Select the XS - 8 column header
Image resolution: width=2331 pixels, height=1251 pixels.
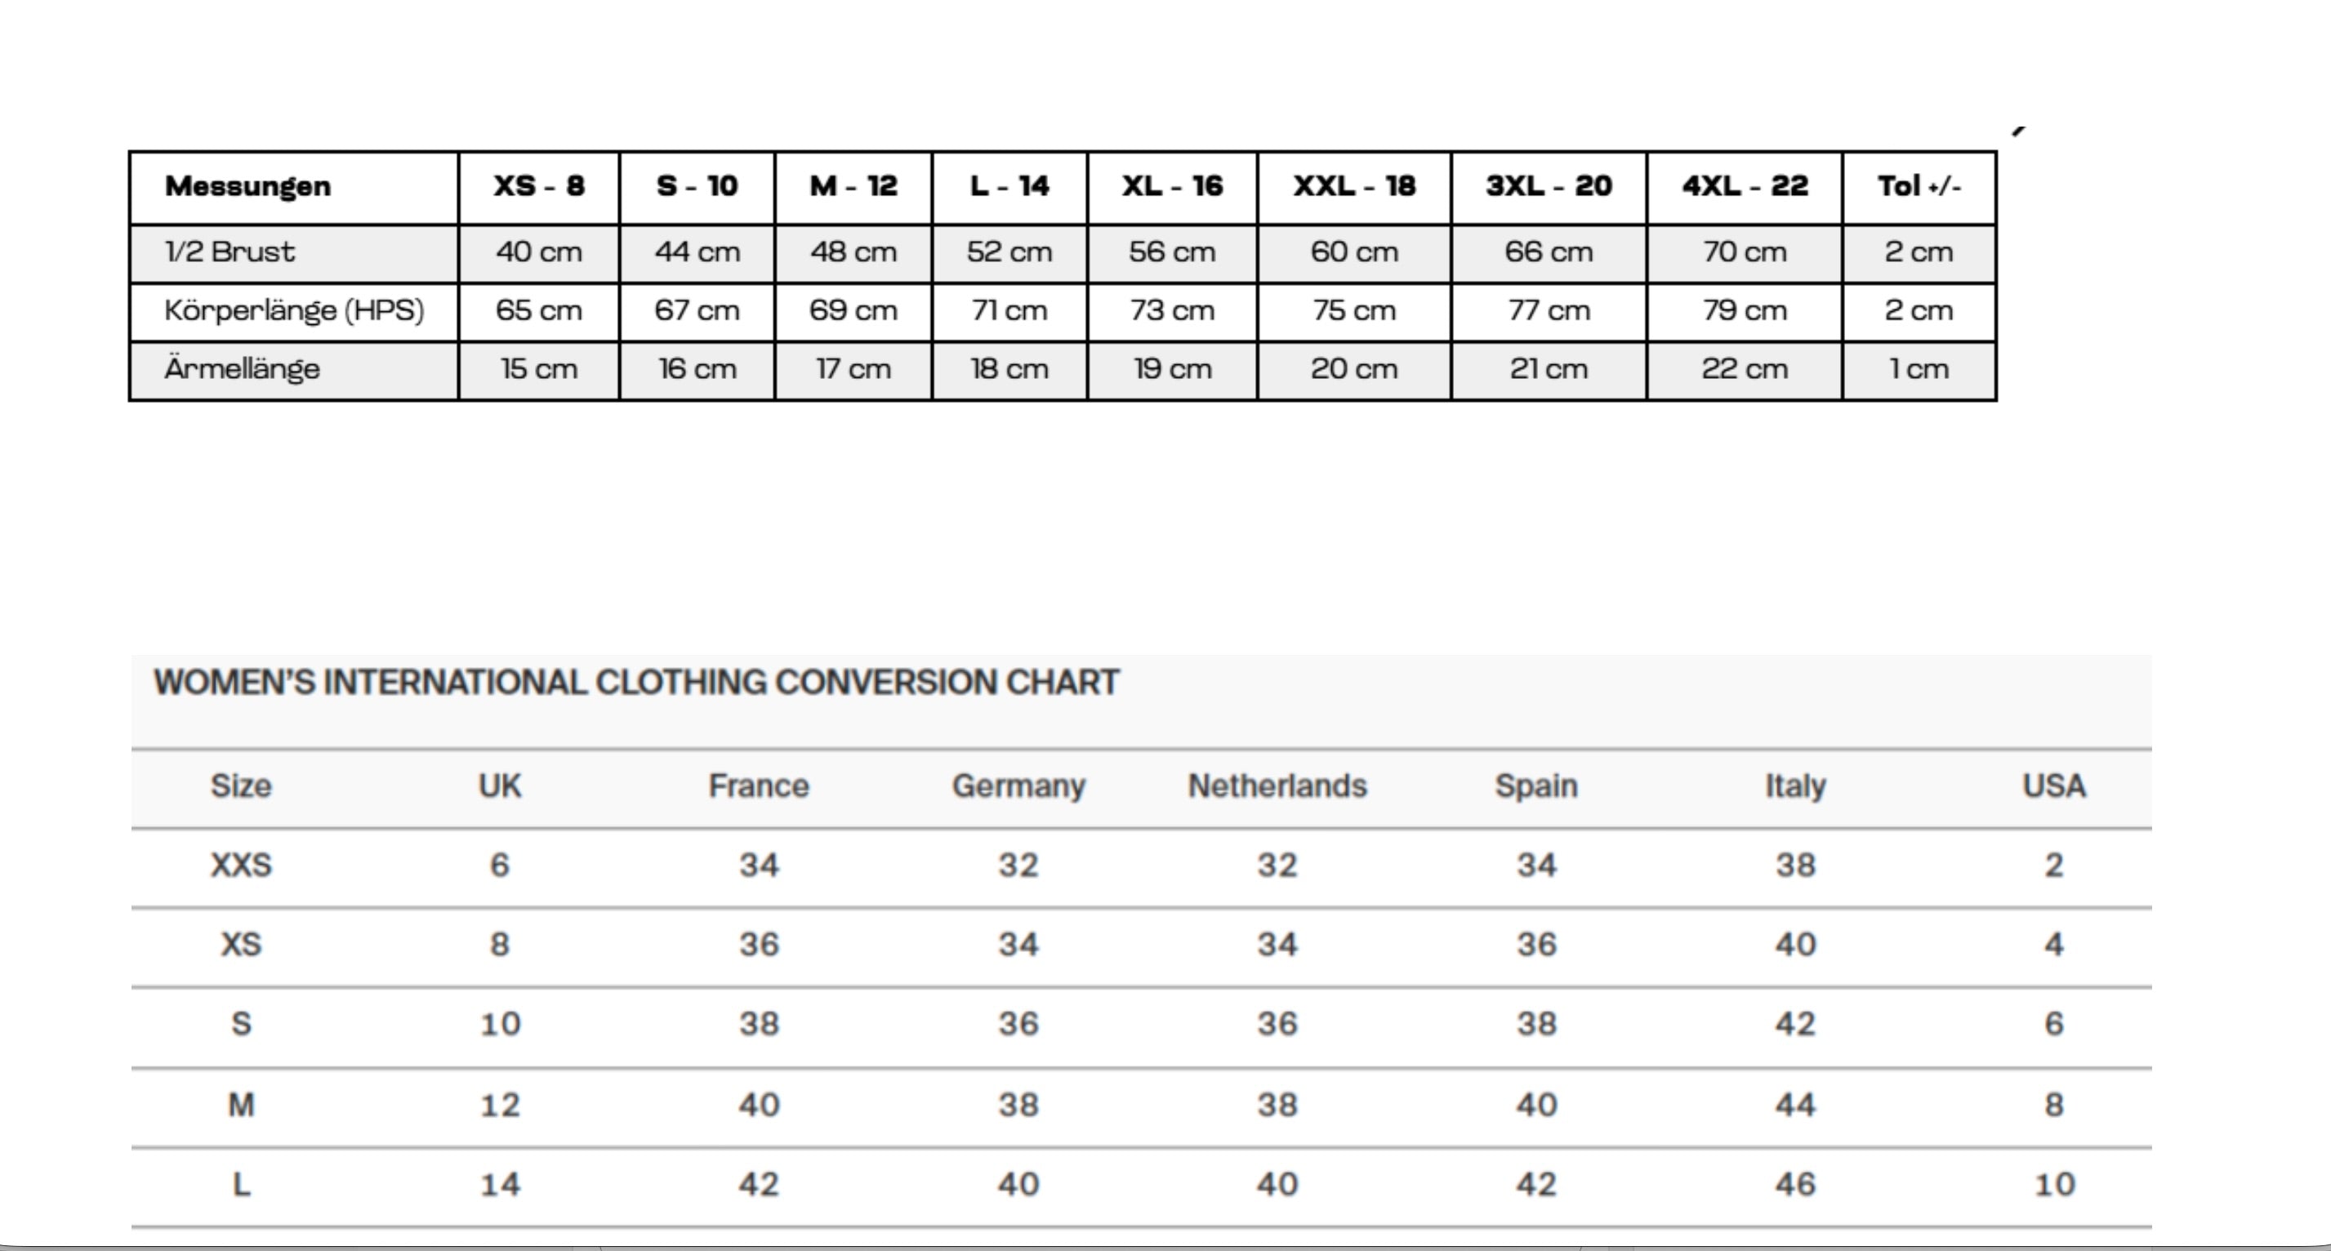click(x=538, y=186)
